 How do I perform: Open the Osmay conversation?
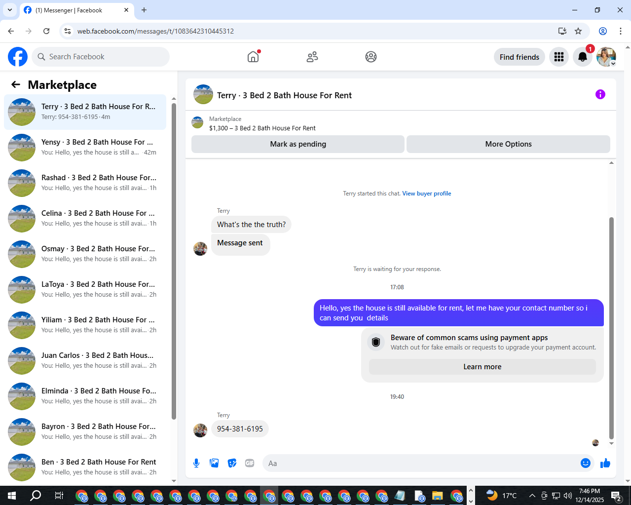(x=85, y=254)
